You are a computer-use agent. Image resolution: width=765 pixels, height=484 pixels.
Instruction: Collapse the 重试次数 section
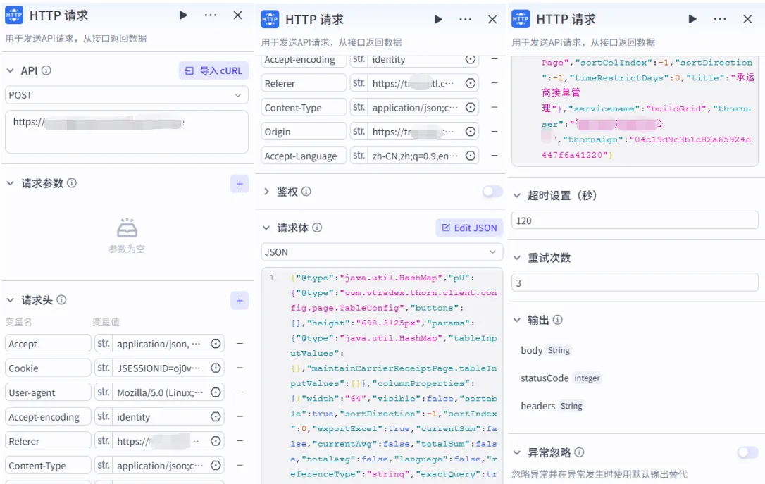(517, 257)
